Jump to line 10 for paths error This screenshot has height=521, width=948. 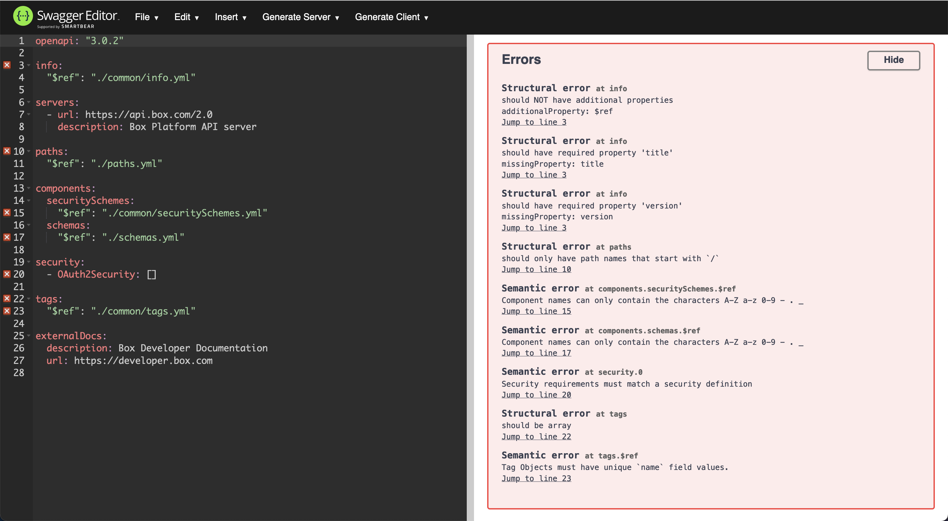tap(536, 269)
